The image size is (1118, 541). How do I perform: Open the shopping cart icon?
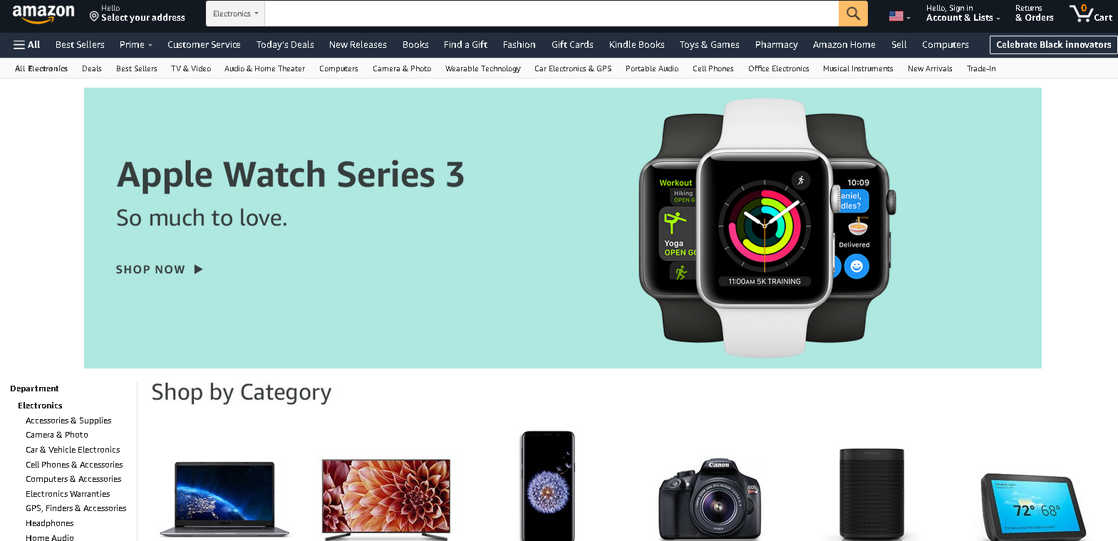pos(1090,14)
